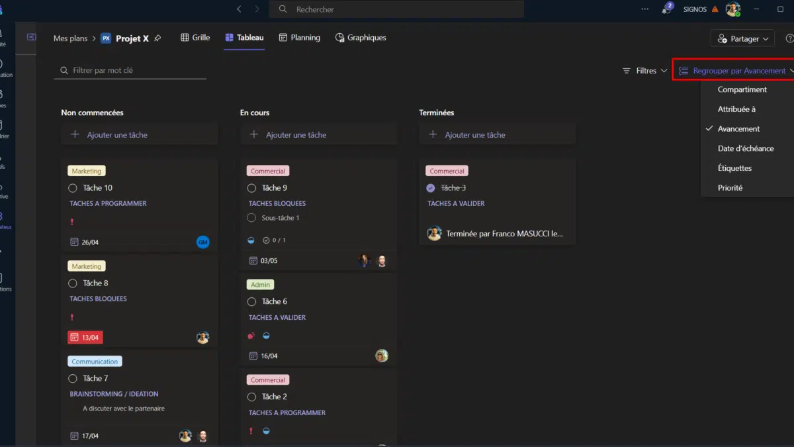Add a task under En cours column
Viewport: 794px width, 447px height.
click(x=295, y=135)
